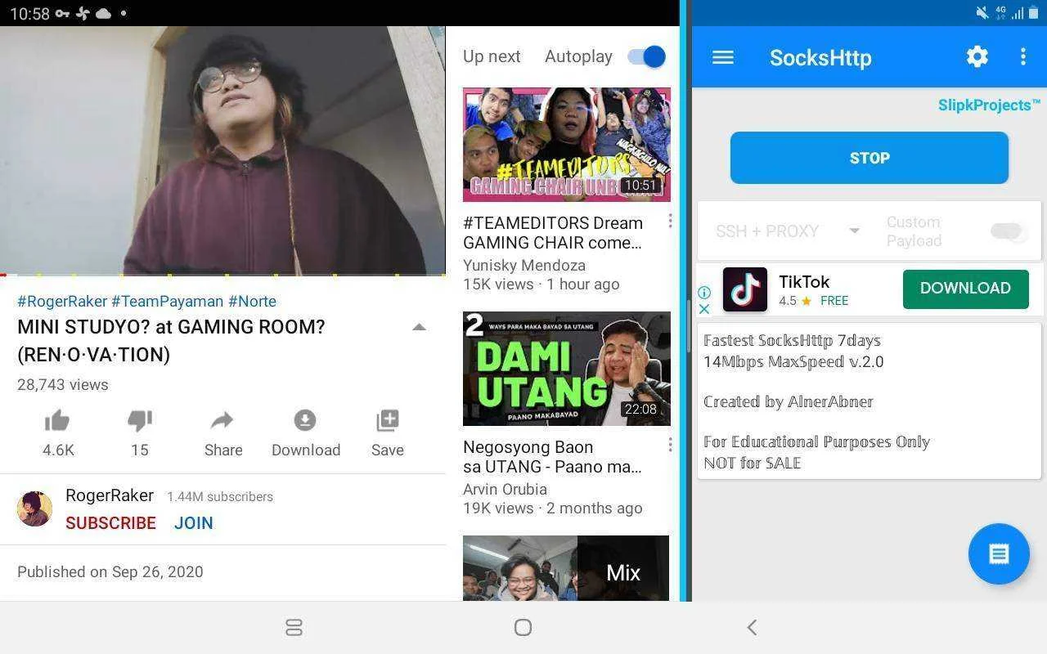Open the #Norte hashtag link
1047x654 pixels.
[x=253, y=301]
